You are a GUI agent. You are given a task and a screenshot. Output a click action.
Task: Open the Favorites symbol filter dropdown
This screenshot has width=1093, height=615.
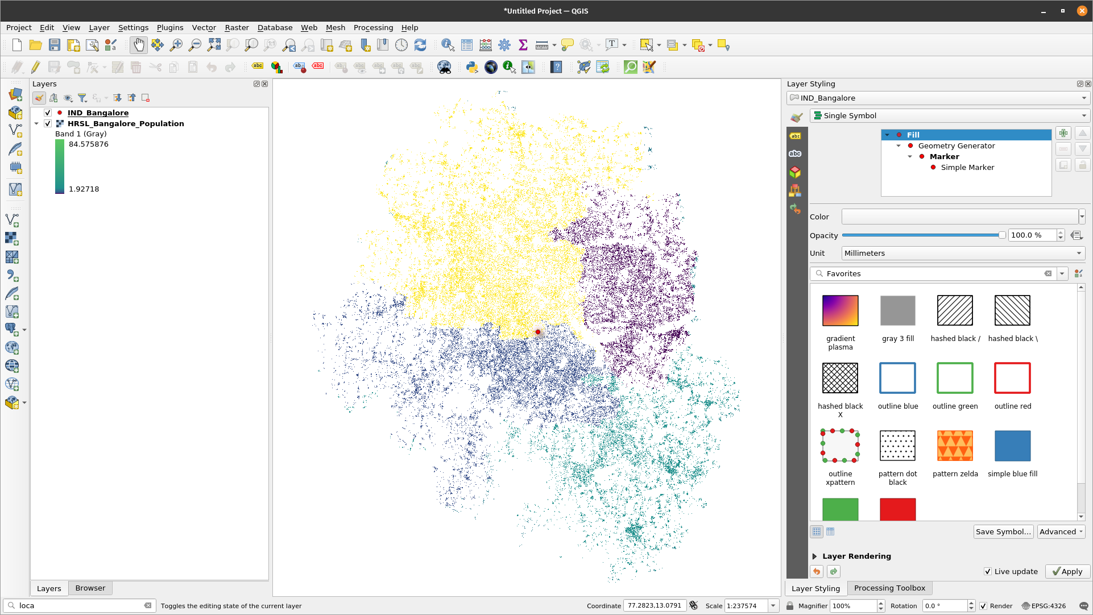[1062, 274]
